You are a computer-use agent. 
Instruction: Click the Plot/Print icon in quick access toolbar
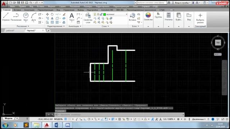coord(27,3)
